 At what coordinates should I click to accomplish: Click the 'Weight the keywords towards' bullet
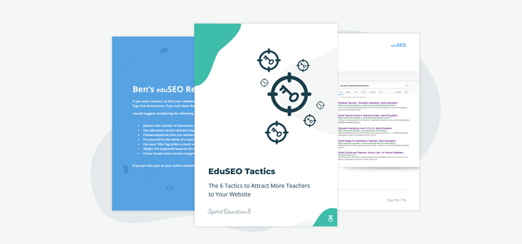tap(169, 150)
